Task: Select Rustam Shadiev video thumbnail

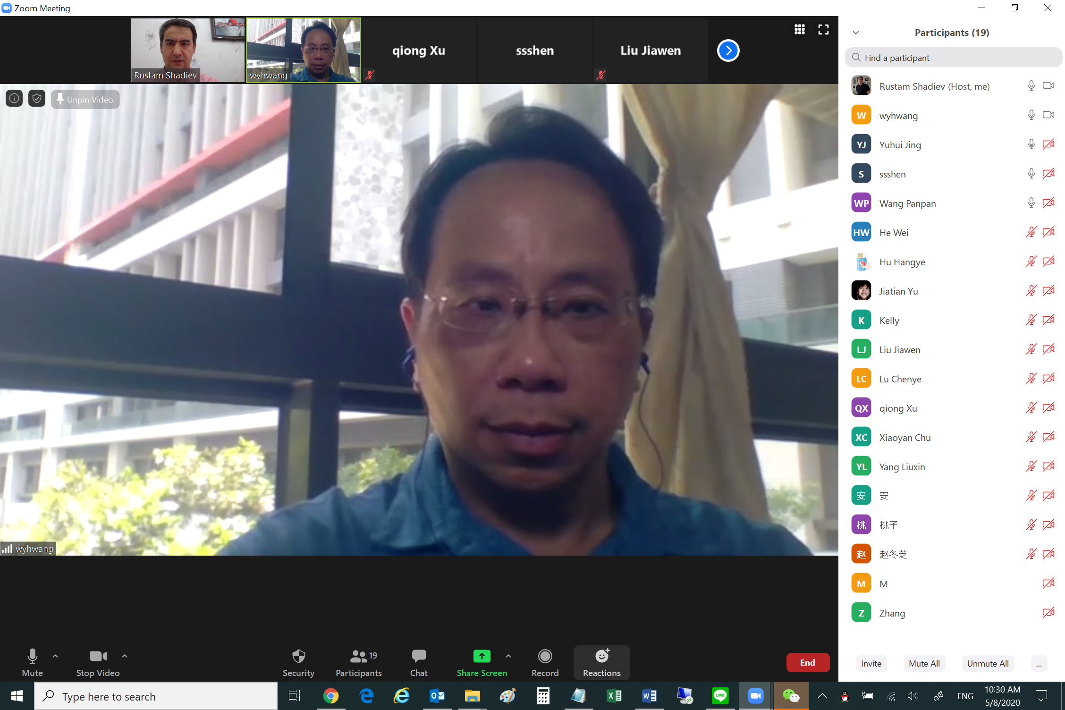Action: (x=188, y=51)
